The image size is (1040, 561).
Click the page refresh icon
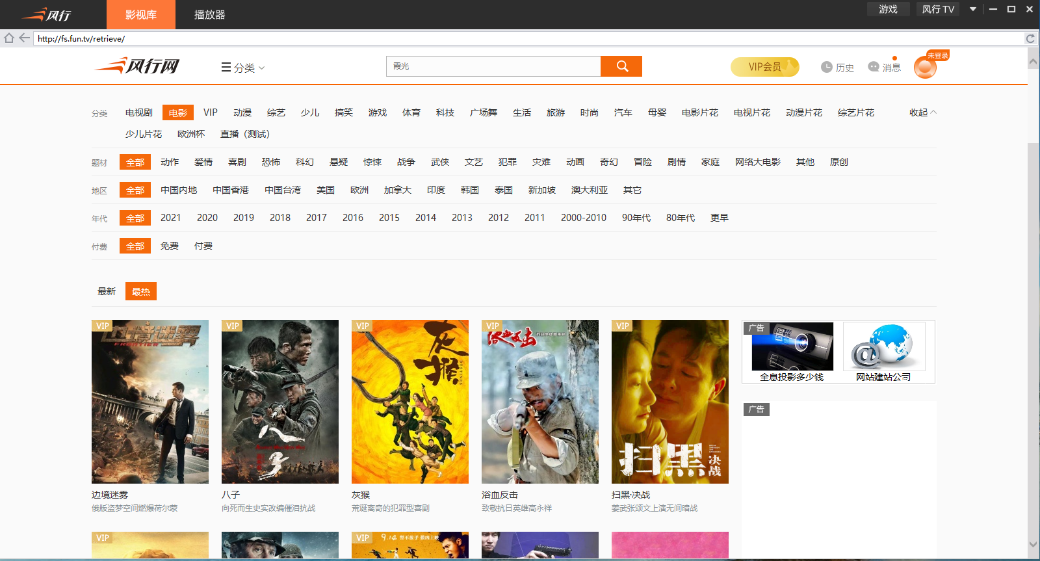point(1030,38)
